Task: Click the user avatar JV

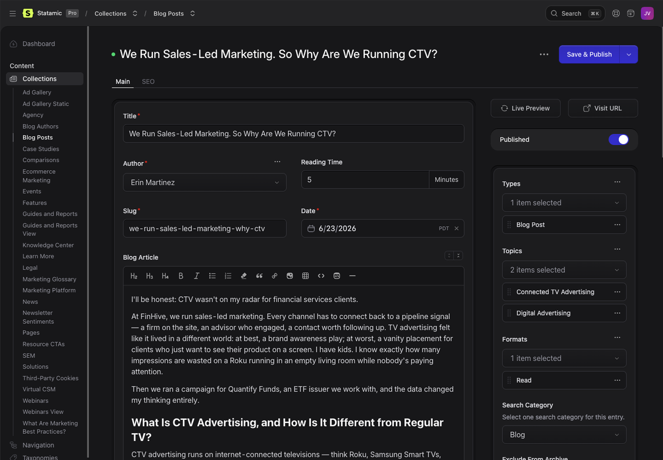Action: coord(647,13)
